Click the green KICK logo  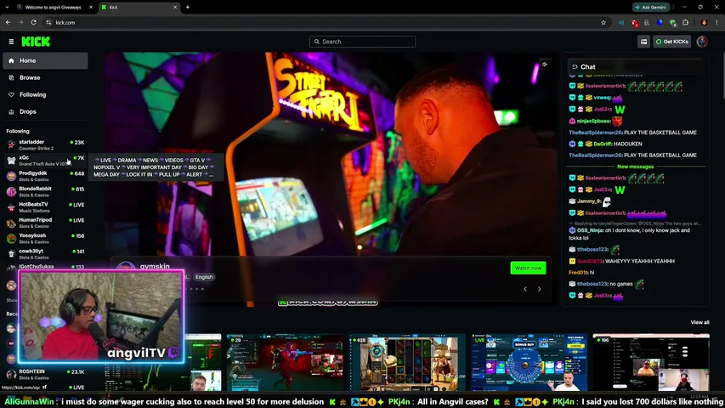pos(36,42)
